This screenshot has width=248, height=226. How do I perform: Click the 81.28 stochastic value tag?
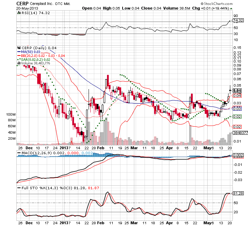click(238, 193)
